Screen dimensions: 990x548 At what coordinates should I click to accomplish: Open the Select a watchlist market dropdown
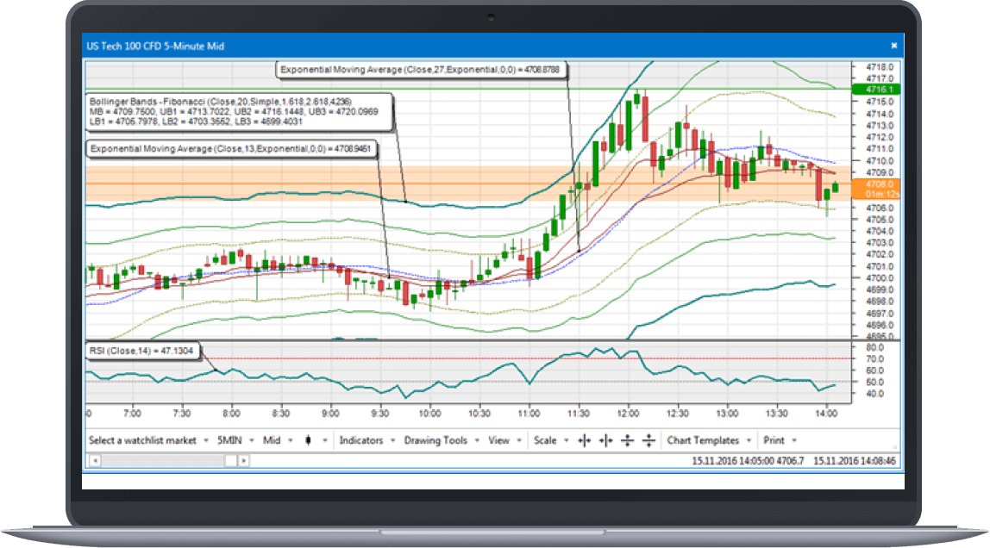pyautogui.click(x=142, y=440)
